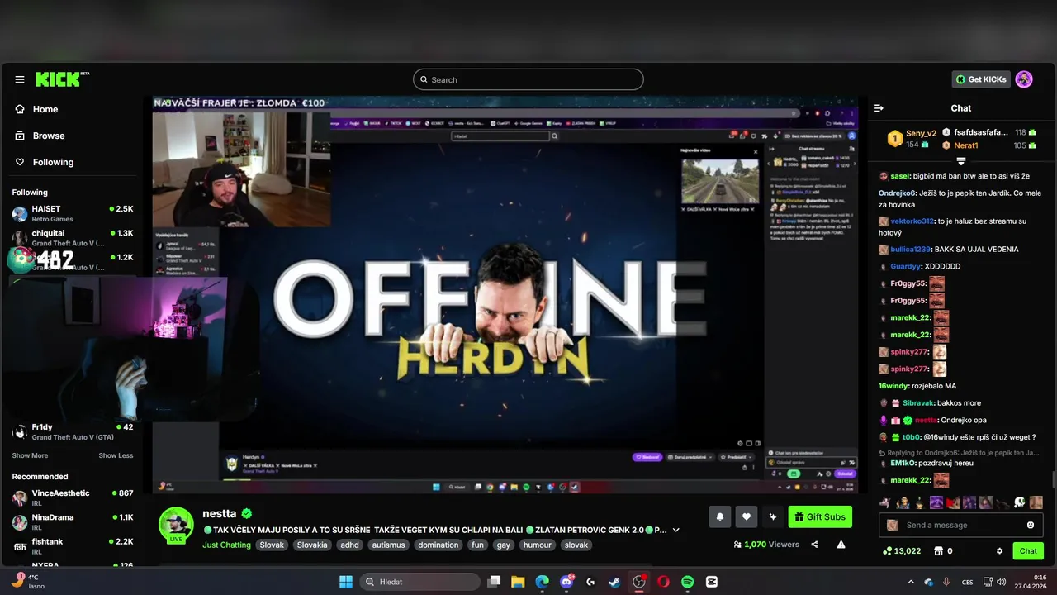Click the 13,022 channel points icon
The height and width of the screenshot is (595, 1057).
point(888,551)
